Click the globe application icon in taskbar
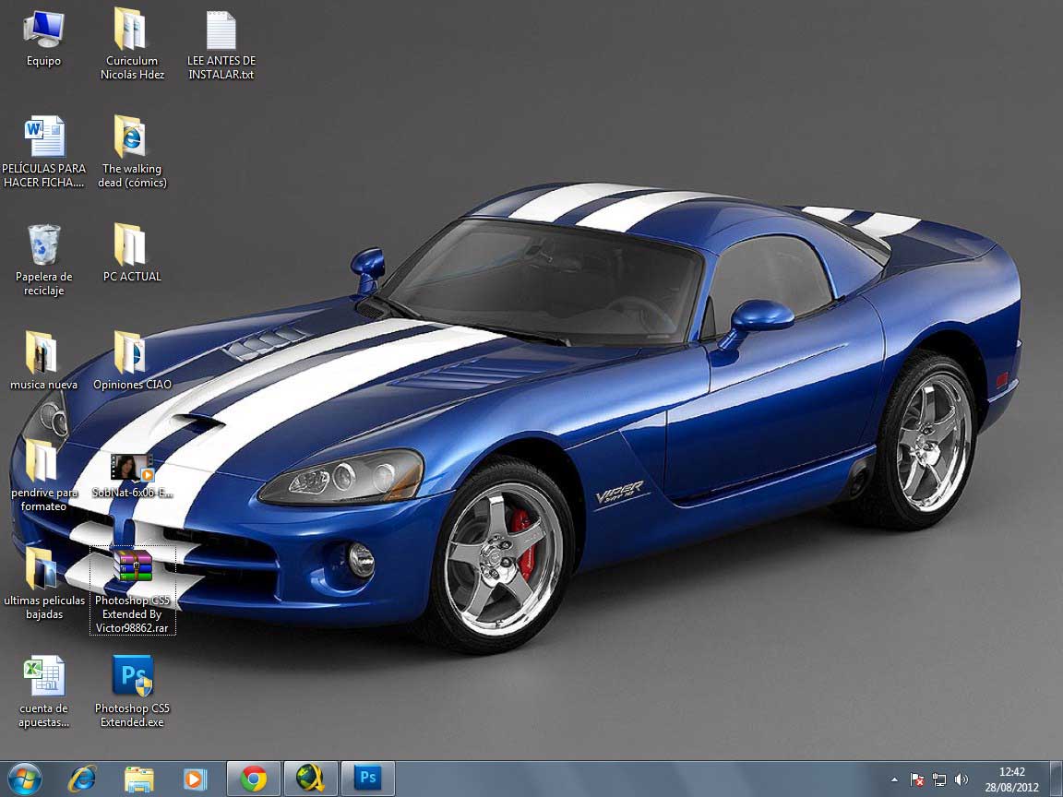The height and width of the screenshot is (797, 1063). coord(310,779)
